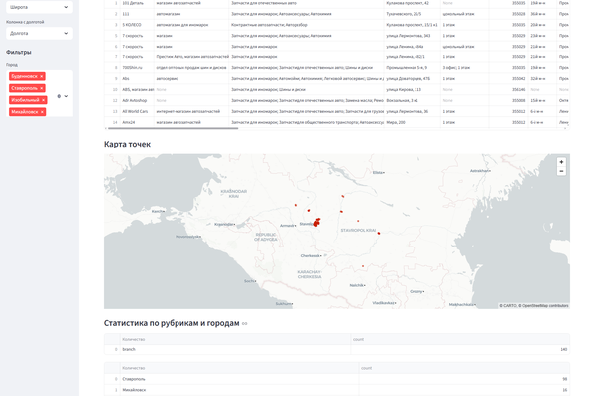Select the '700Shin.ru' row name cell

pos(137,68)
